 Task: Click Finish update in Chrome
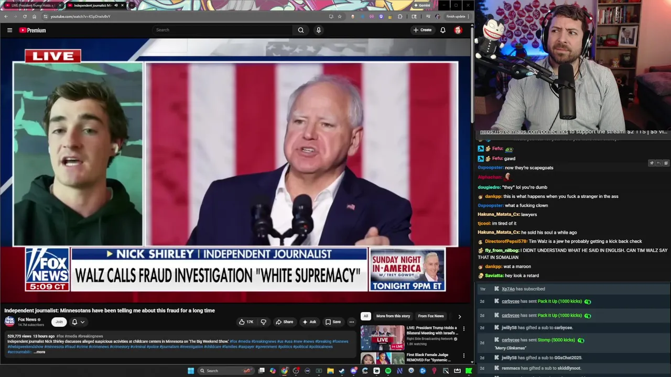point(458,16)
